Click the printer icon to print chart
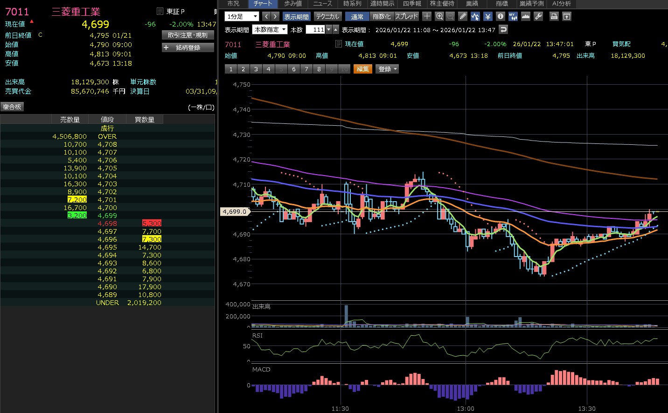 click(554, 16)
